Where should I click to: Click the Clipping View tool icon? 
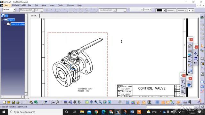pos(190,60)
